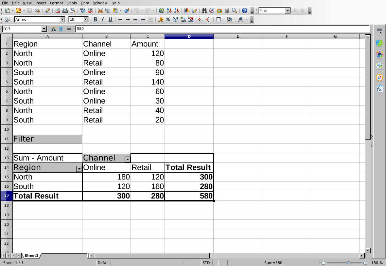The image size is (386, 266).
Task: Open the Region pivot field dropdown
Action: coord(79,169)
